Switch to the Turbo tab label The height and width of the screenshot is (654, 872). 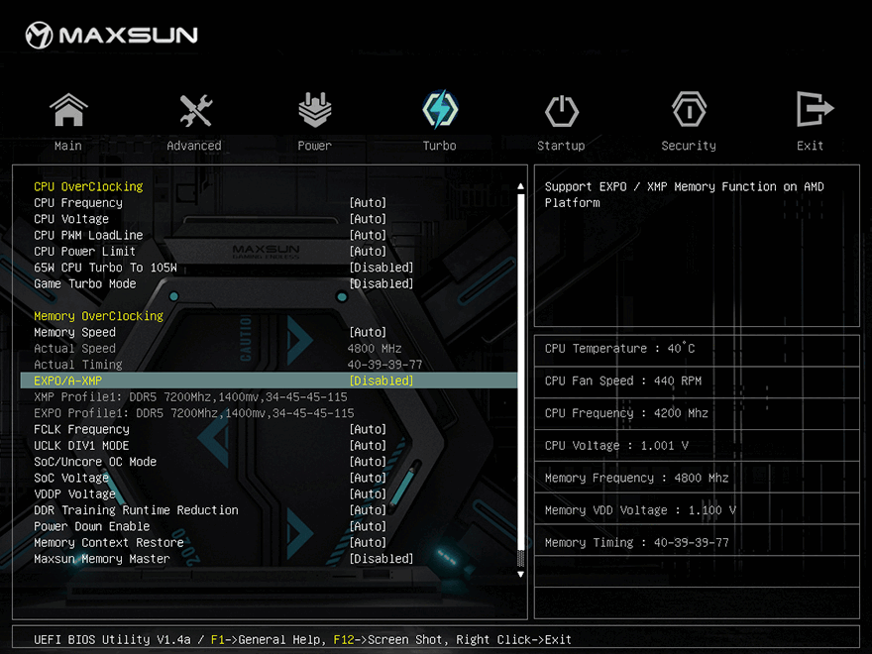click(x=439, y=146)
